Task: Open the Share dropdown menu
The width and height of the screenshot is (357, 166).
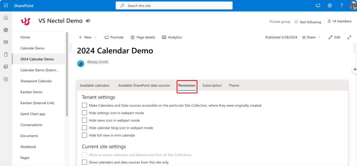Action: click(311, 37)
